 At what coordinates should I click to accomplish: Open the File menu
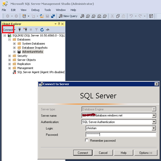click(4, 10)
